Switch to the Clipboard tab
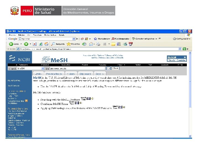 coord(85,74)
